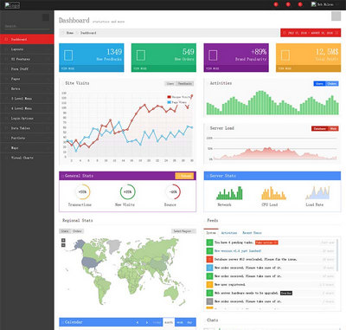Click the icon on the Brand Popularity card
The image size is (346, 330).
point(213,55)
